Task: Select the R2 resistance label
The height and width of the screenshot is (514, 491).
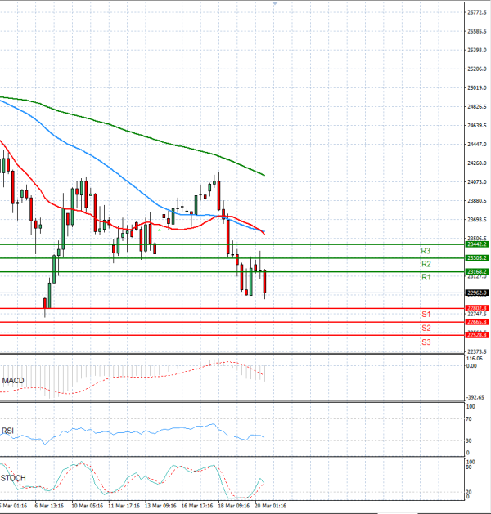Action: (x=426, y=265)
